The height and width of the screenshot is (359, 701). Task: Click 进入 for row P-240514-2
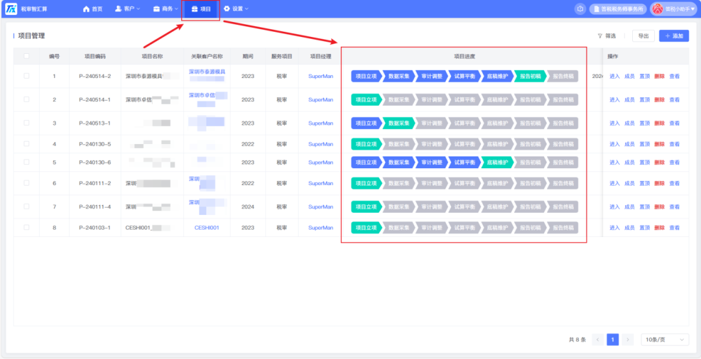point(615,76)
